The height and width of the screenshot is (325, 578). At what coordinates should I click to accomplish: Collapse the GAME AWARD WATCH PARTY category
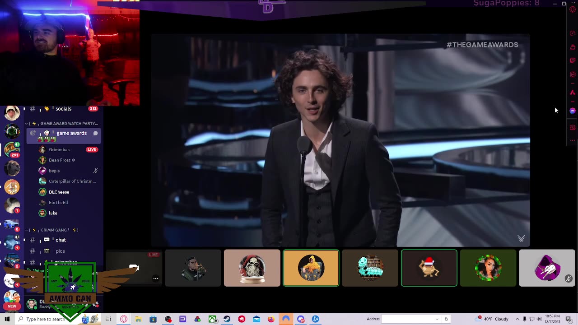(x=62, y=123)
